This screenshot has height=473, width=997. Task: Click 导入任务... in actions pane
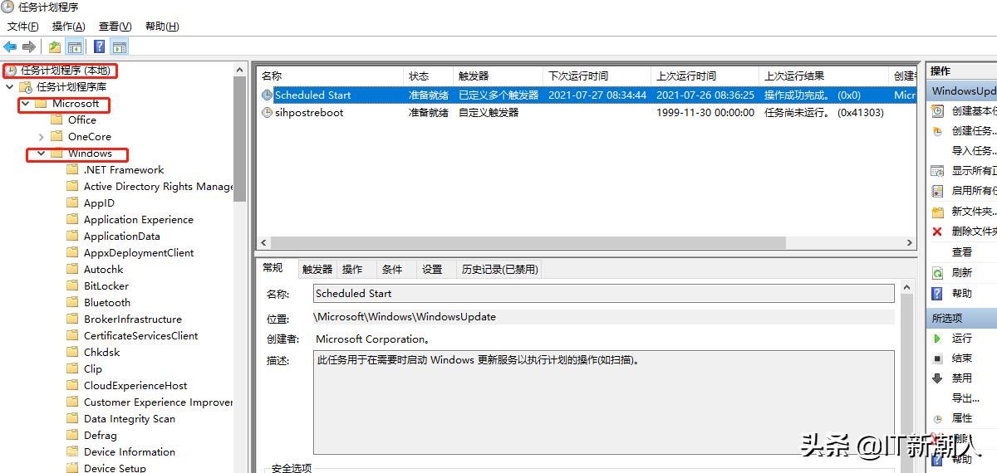[x=974, y=151]
